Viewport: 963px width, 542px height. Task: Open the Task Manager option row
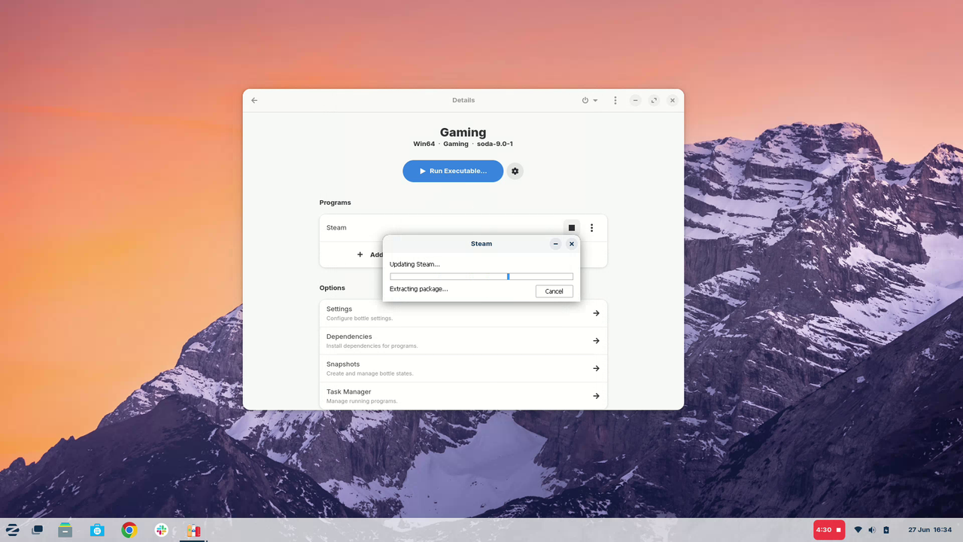[x=463, y=396]
